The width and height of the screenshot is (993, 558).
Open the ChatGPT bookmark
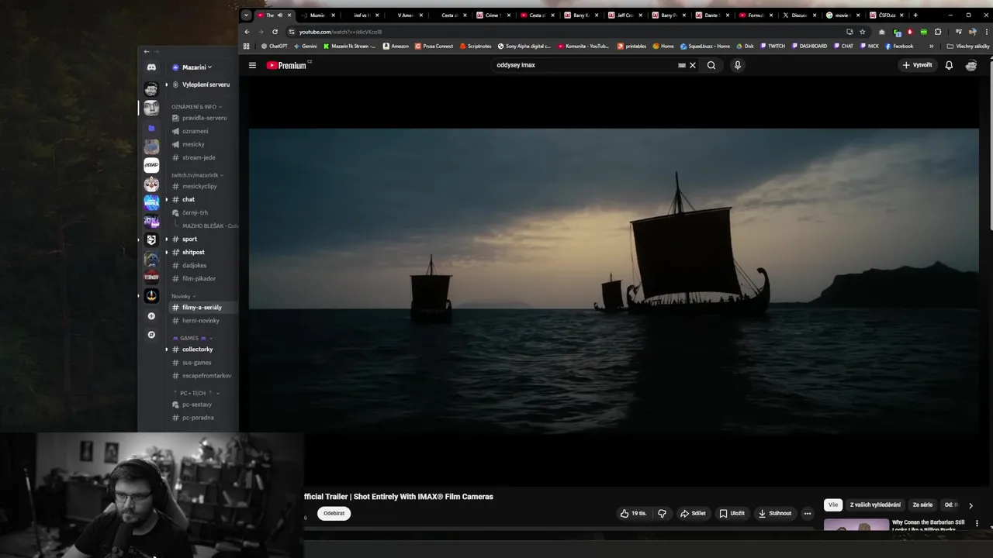(274, 46)
